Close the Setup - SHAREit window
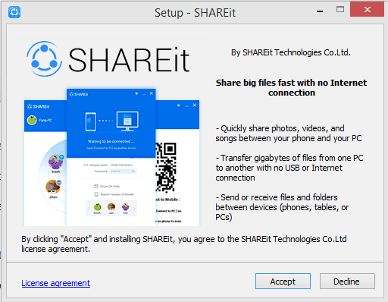 (x=367, y=10)
